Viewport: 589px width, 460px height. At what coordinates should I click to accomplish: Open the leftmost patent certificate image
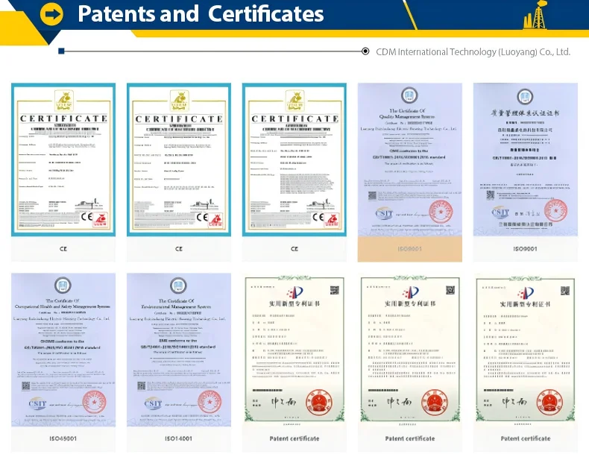pyautogui.click(x=294, y=350)
